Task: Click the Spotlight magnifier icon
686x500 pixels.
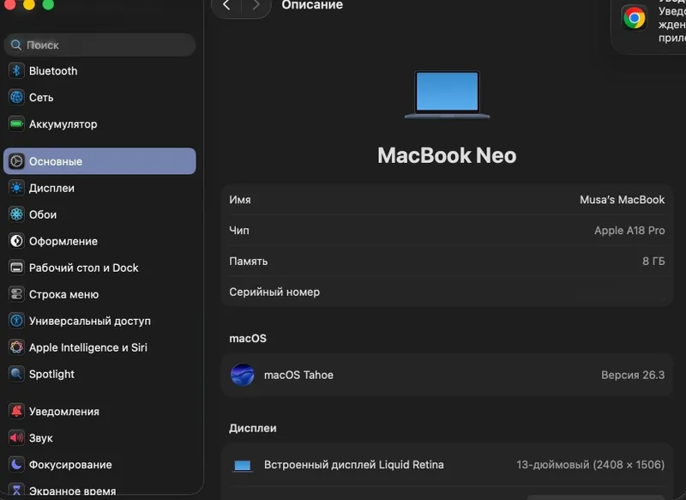Action: click(x=16, y=374)
